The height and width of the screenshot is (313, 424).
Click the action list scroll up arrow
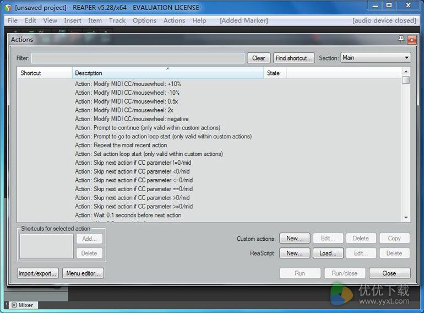406,72
